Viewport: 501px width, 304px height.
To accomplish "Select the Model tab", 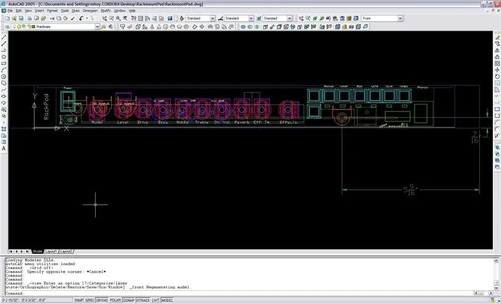I will point(38,251).
